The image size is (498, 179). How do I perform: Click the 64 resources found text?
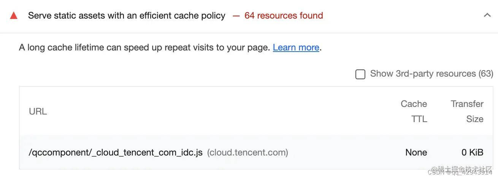(x=284, y=16)
